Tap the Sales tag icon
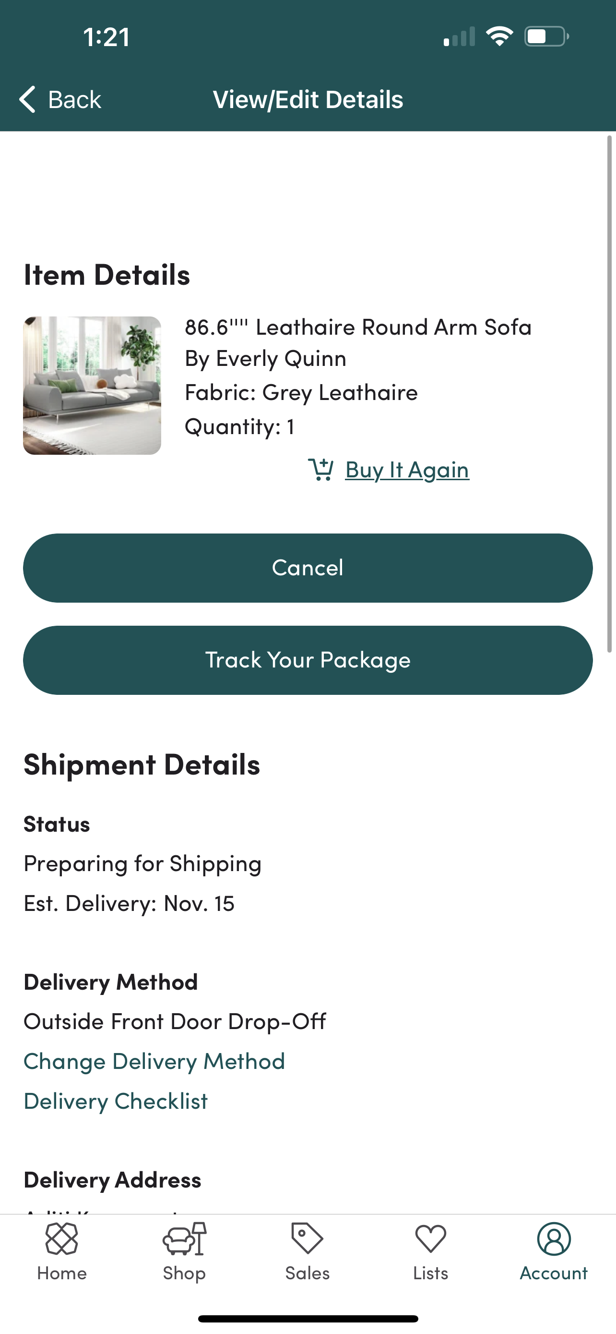 [307, 1239]
